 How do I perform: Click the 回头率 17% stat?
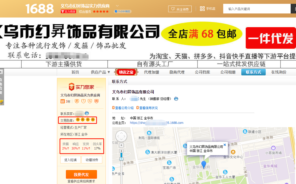click(97, 146)
